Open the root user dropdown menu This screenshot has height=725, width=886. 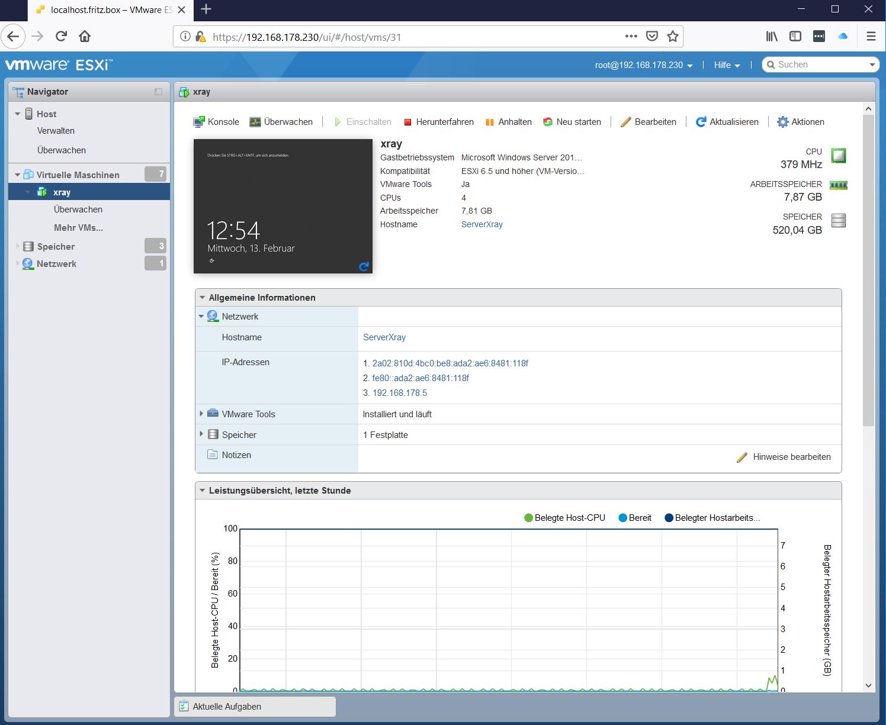(644, 65)
